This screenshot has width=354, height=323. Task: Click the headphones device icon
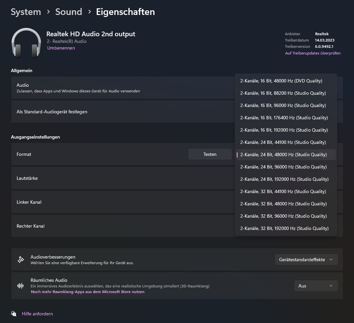(26, 43)
